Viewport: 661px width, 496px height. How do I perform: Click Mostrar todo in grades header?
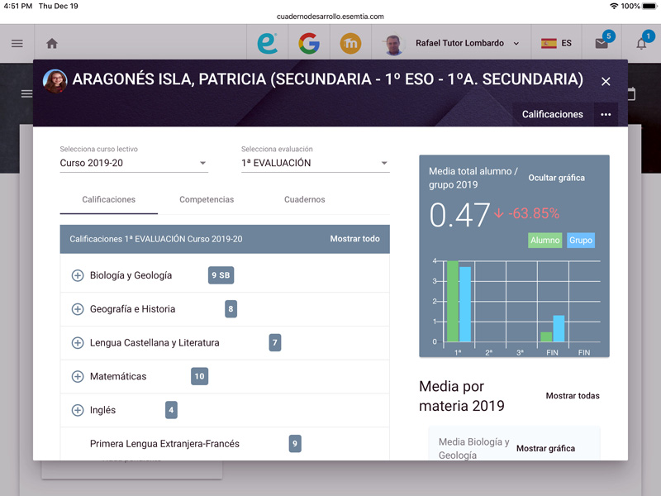[x=354, y=239]
